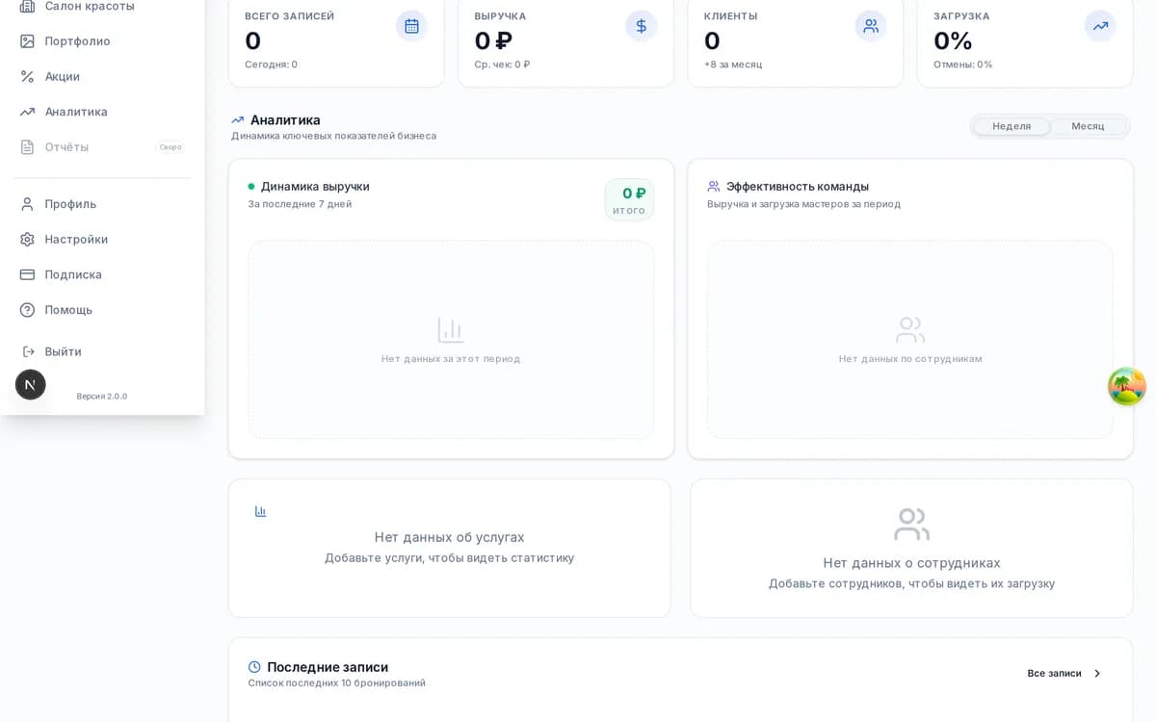Switch analytics period to Месяц
The width and height of the screenshot is (1156, 722).
pos(1089,126)
